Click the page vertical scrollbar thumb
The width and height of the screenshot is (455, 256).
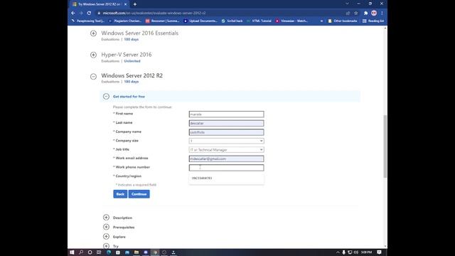point(385,146)
